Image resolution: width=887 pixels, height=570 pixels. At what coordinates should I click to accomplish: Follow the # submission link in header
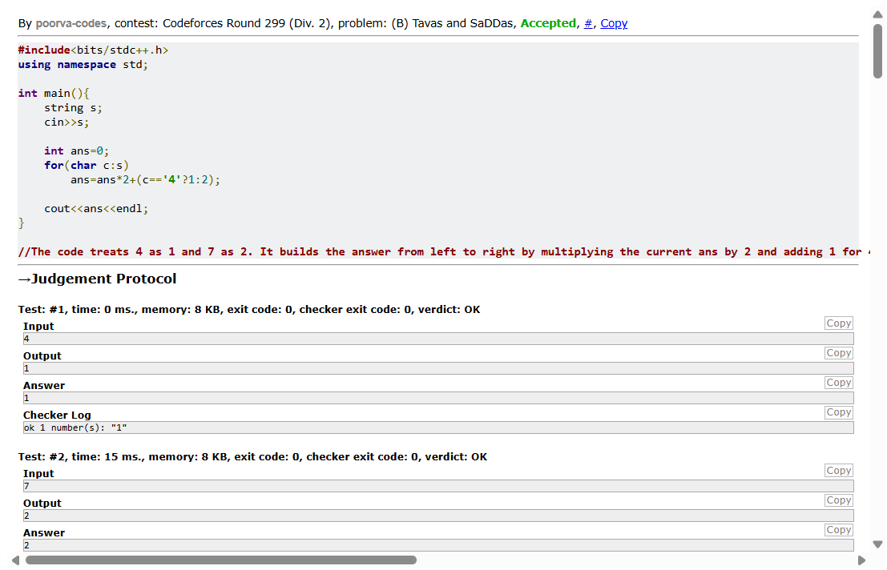[588, 23]
